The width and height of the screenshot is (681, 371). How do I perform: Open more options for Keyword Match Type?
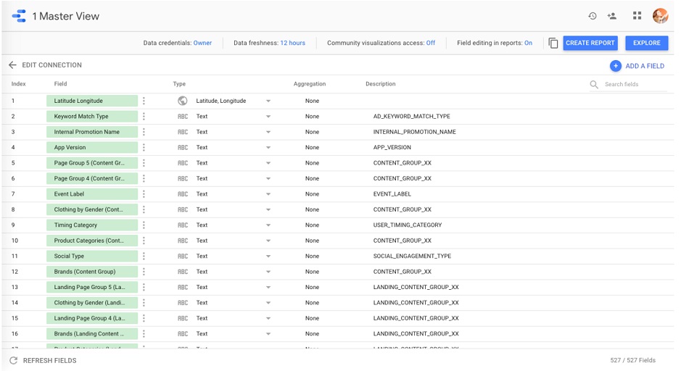pos(144,116)
